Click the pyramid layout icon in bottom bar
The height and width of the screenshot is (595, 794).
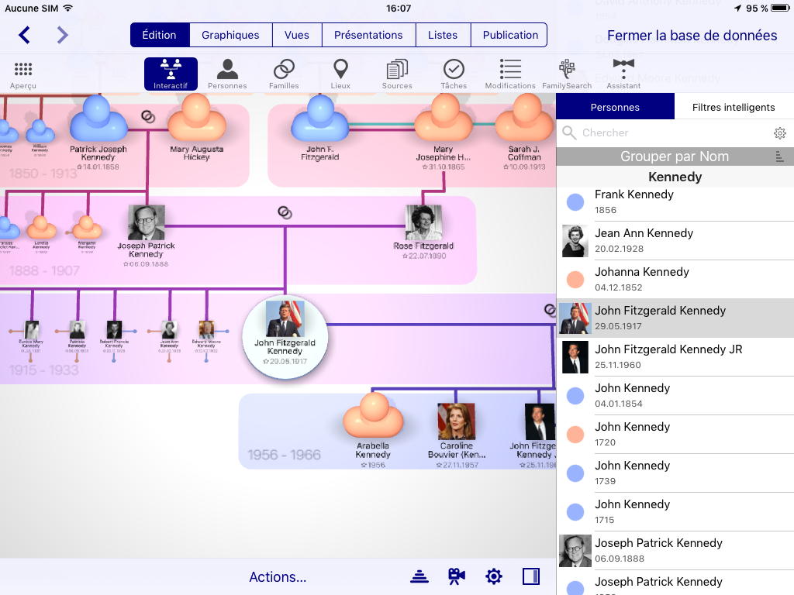(x=419, y=576)
